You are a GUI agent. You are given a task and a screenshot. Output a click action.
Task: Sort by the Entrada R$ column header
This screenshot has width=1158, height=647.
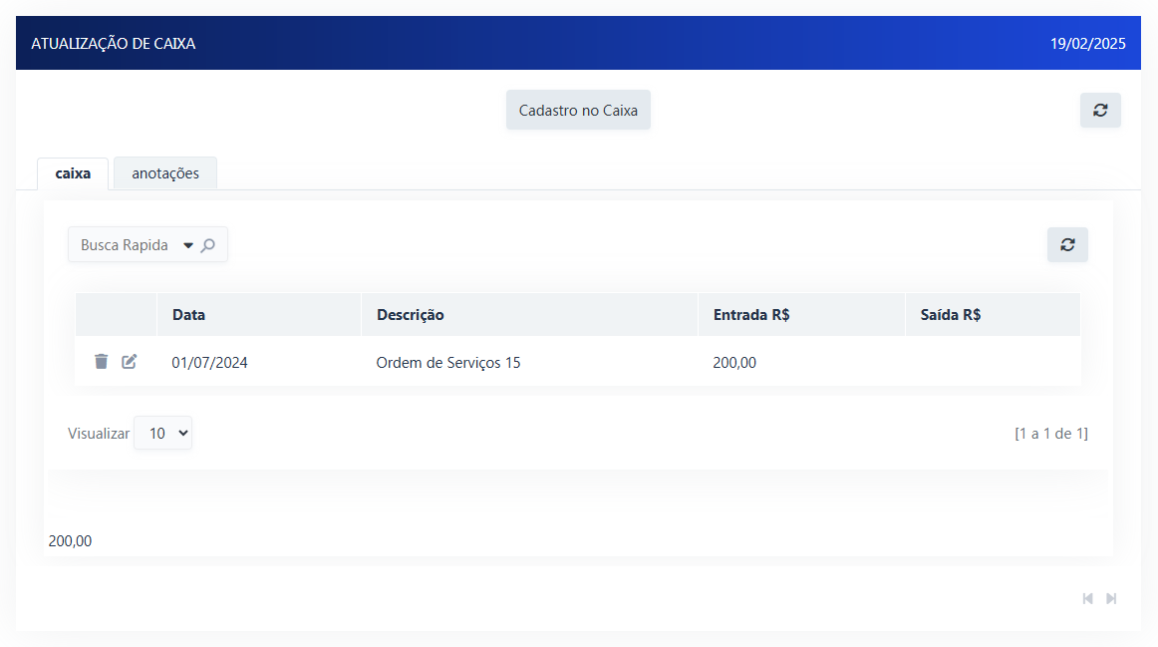(751, 315)
